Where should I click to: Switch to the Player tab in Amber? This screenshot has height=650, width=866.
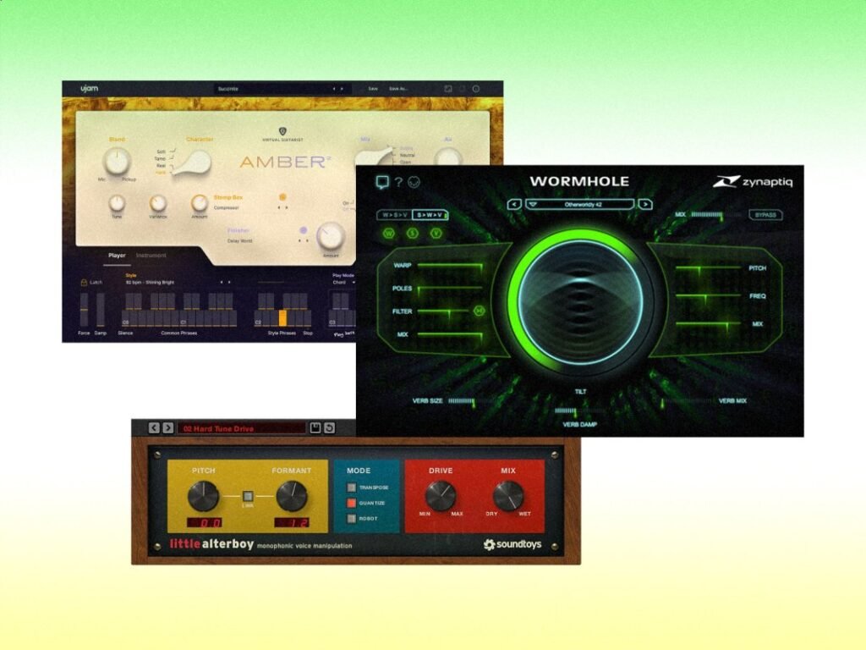pyautogui.click(x=117, y=256)
